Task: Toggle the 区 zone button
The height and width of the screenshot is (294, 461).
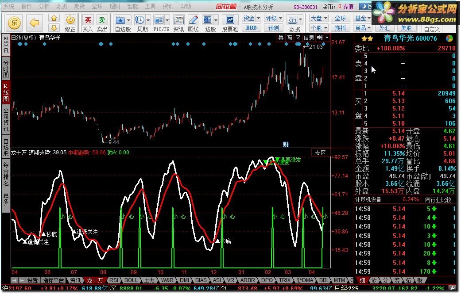Action: (298, 38)
